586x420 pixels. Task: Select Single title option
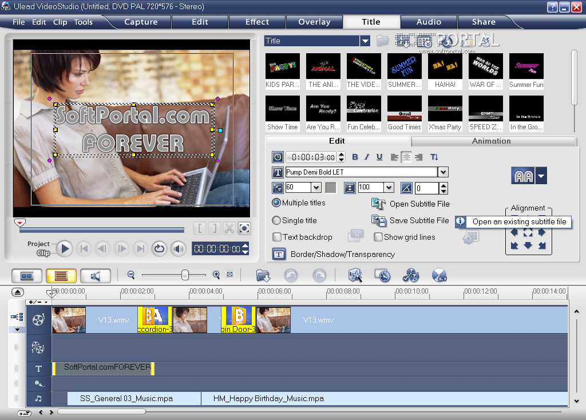[x=276, y=220]
